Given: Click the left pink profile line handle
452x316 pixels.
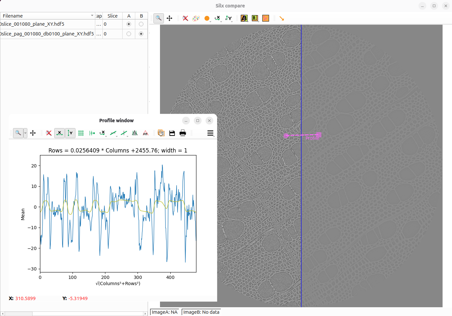Looking at the screenshot, I should tap(286, 136).
